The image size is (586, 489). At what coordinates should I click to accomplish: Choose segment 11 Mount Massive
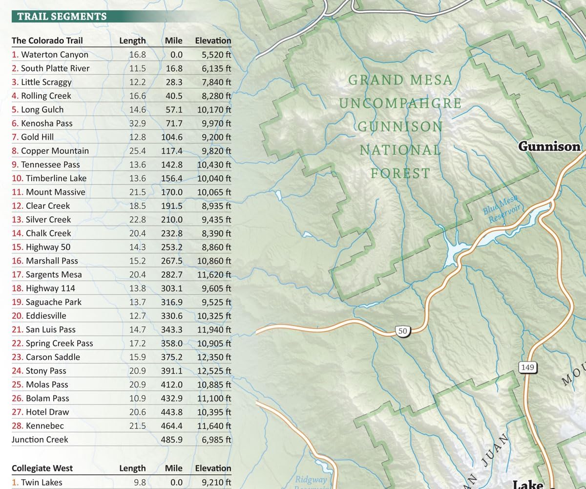[48, 192]
